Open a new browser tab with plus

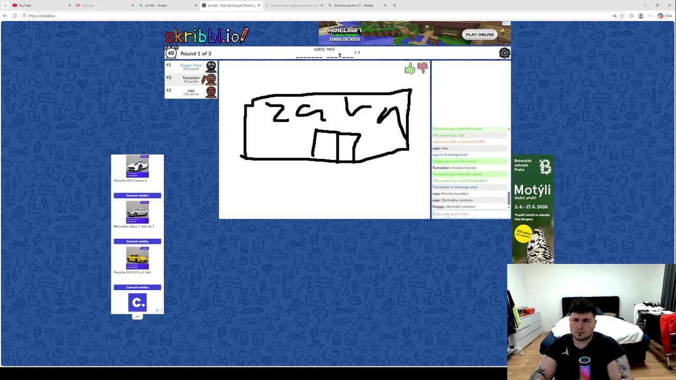pyautogui.click(x=394, y=5)
